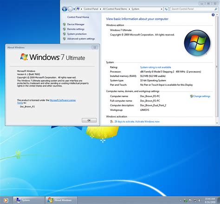Open the volume speaker tray icon
The width and height of the screenshot is (220, 204).
pyautogui.click(x=200, y=200)
